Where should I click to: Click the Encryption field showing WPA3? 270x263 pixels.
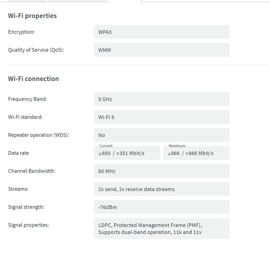[161, 32]
